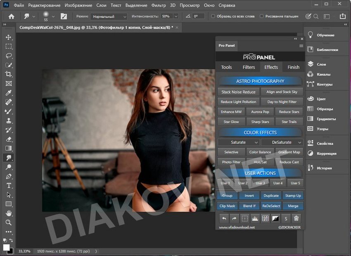The height and width of the screenshot is (256, 351).
Task: Click the background color swatch
Action: coord(12,252)
